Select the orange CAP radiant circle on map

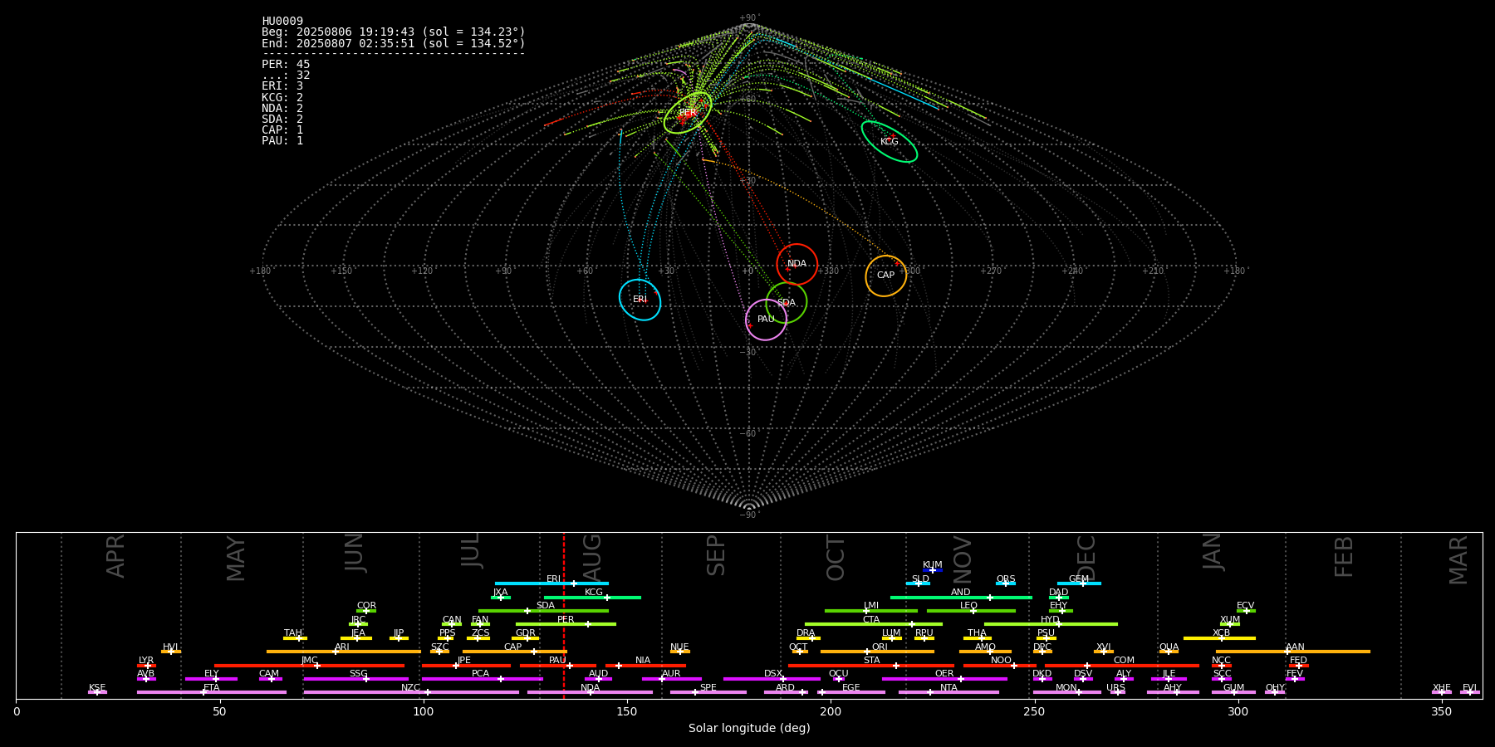click(885, 276)
